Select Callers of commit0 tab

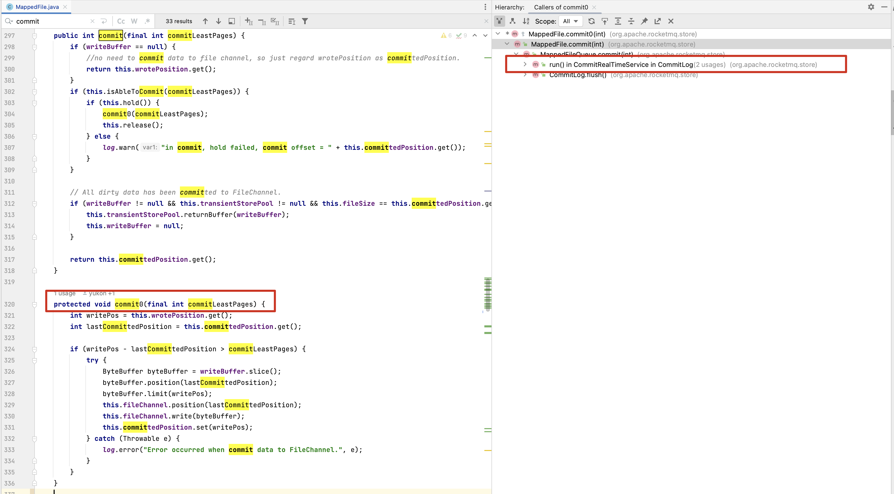tap(561, 7)
